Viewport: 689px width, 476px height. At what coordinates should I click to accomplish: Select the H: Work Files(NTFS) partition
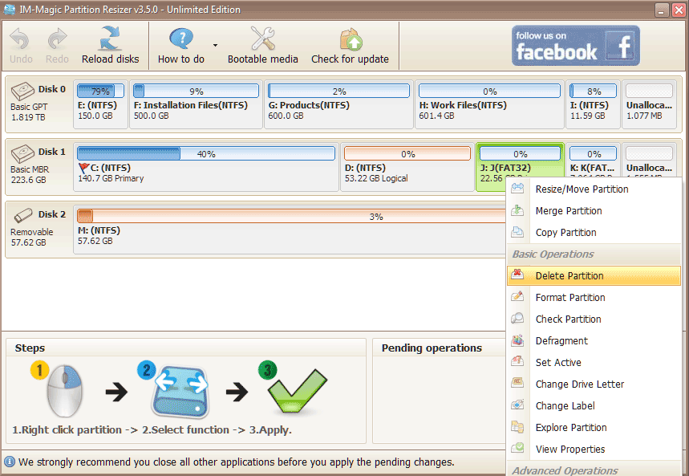point(489,104)
